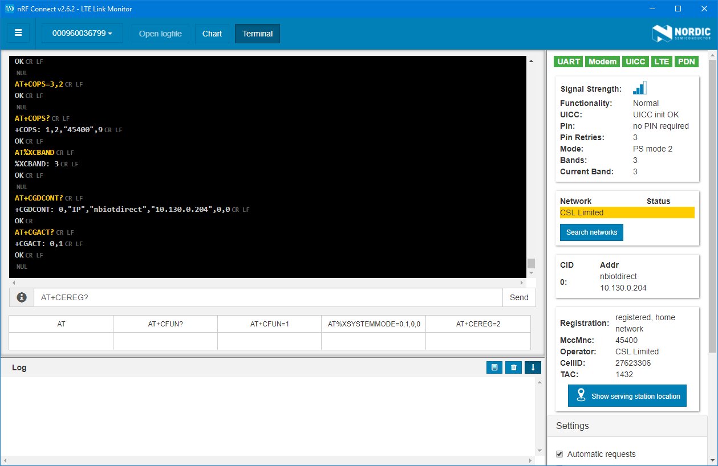Switch to the Chart view
718x466 pixels.
(212, 34)
